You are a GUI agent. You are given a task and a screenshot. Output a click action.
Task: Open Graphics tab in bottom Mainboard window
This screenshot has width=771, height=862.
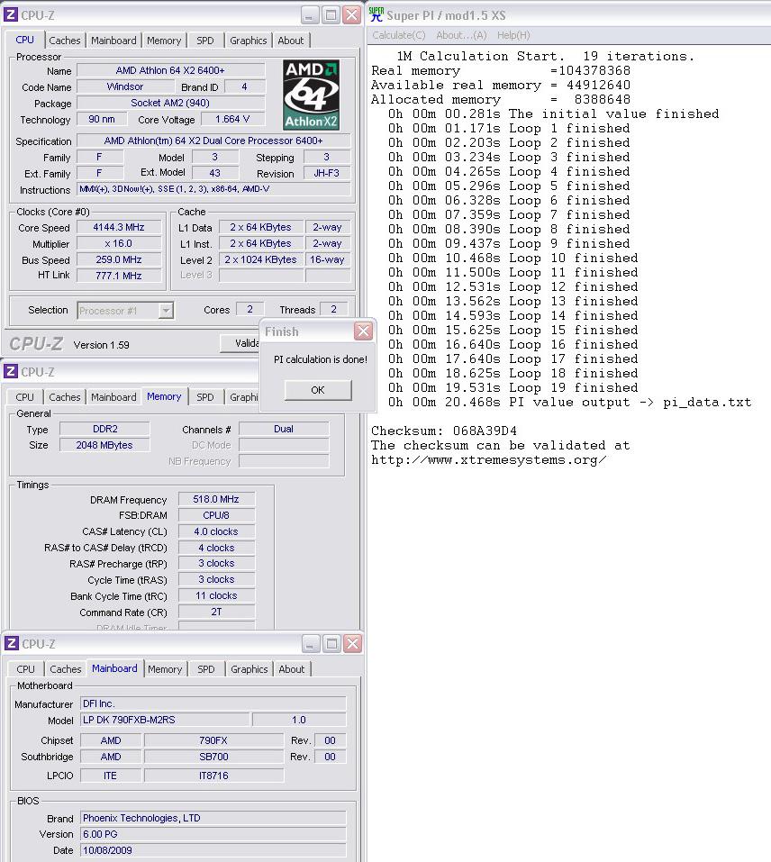tap(249, 669)
